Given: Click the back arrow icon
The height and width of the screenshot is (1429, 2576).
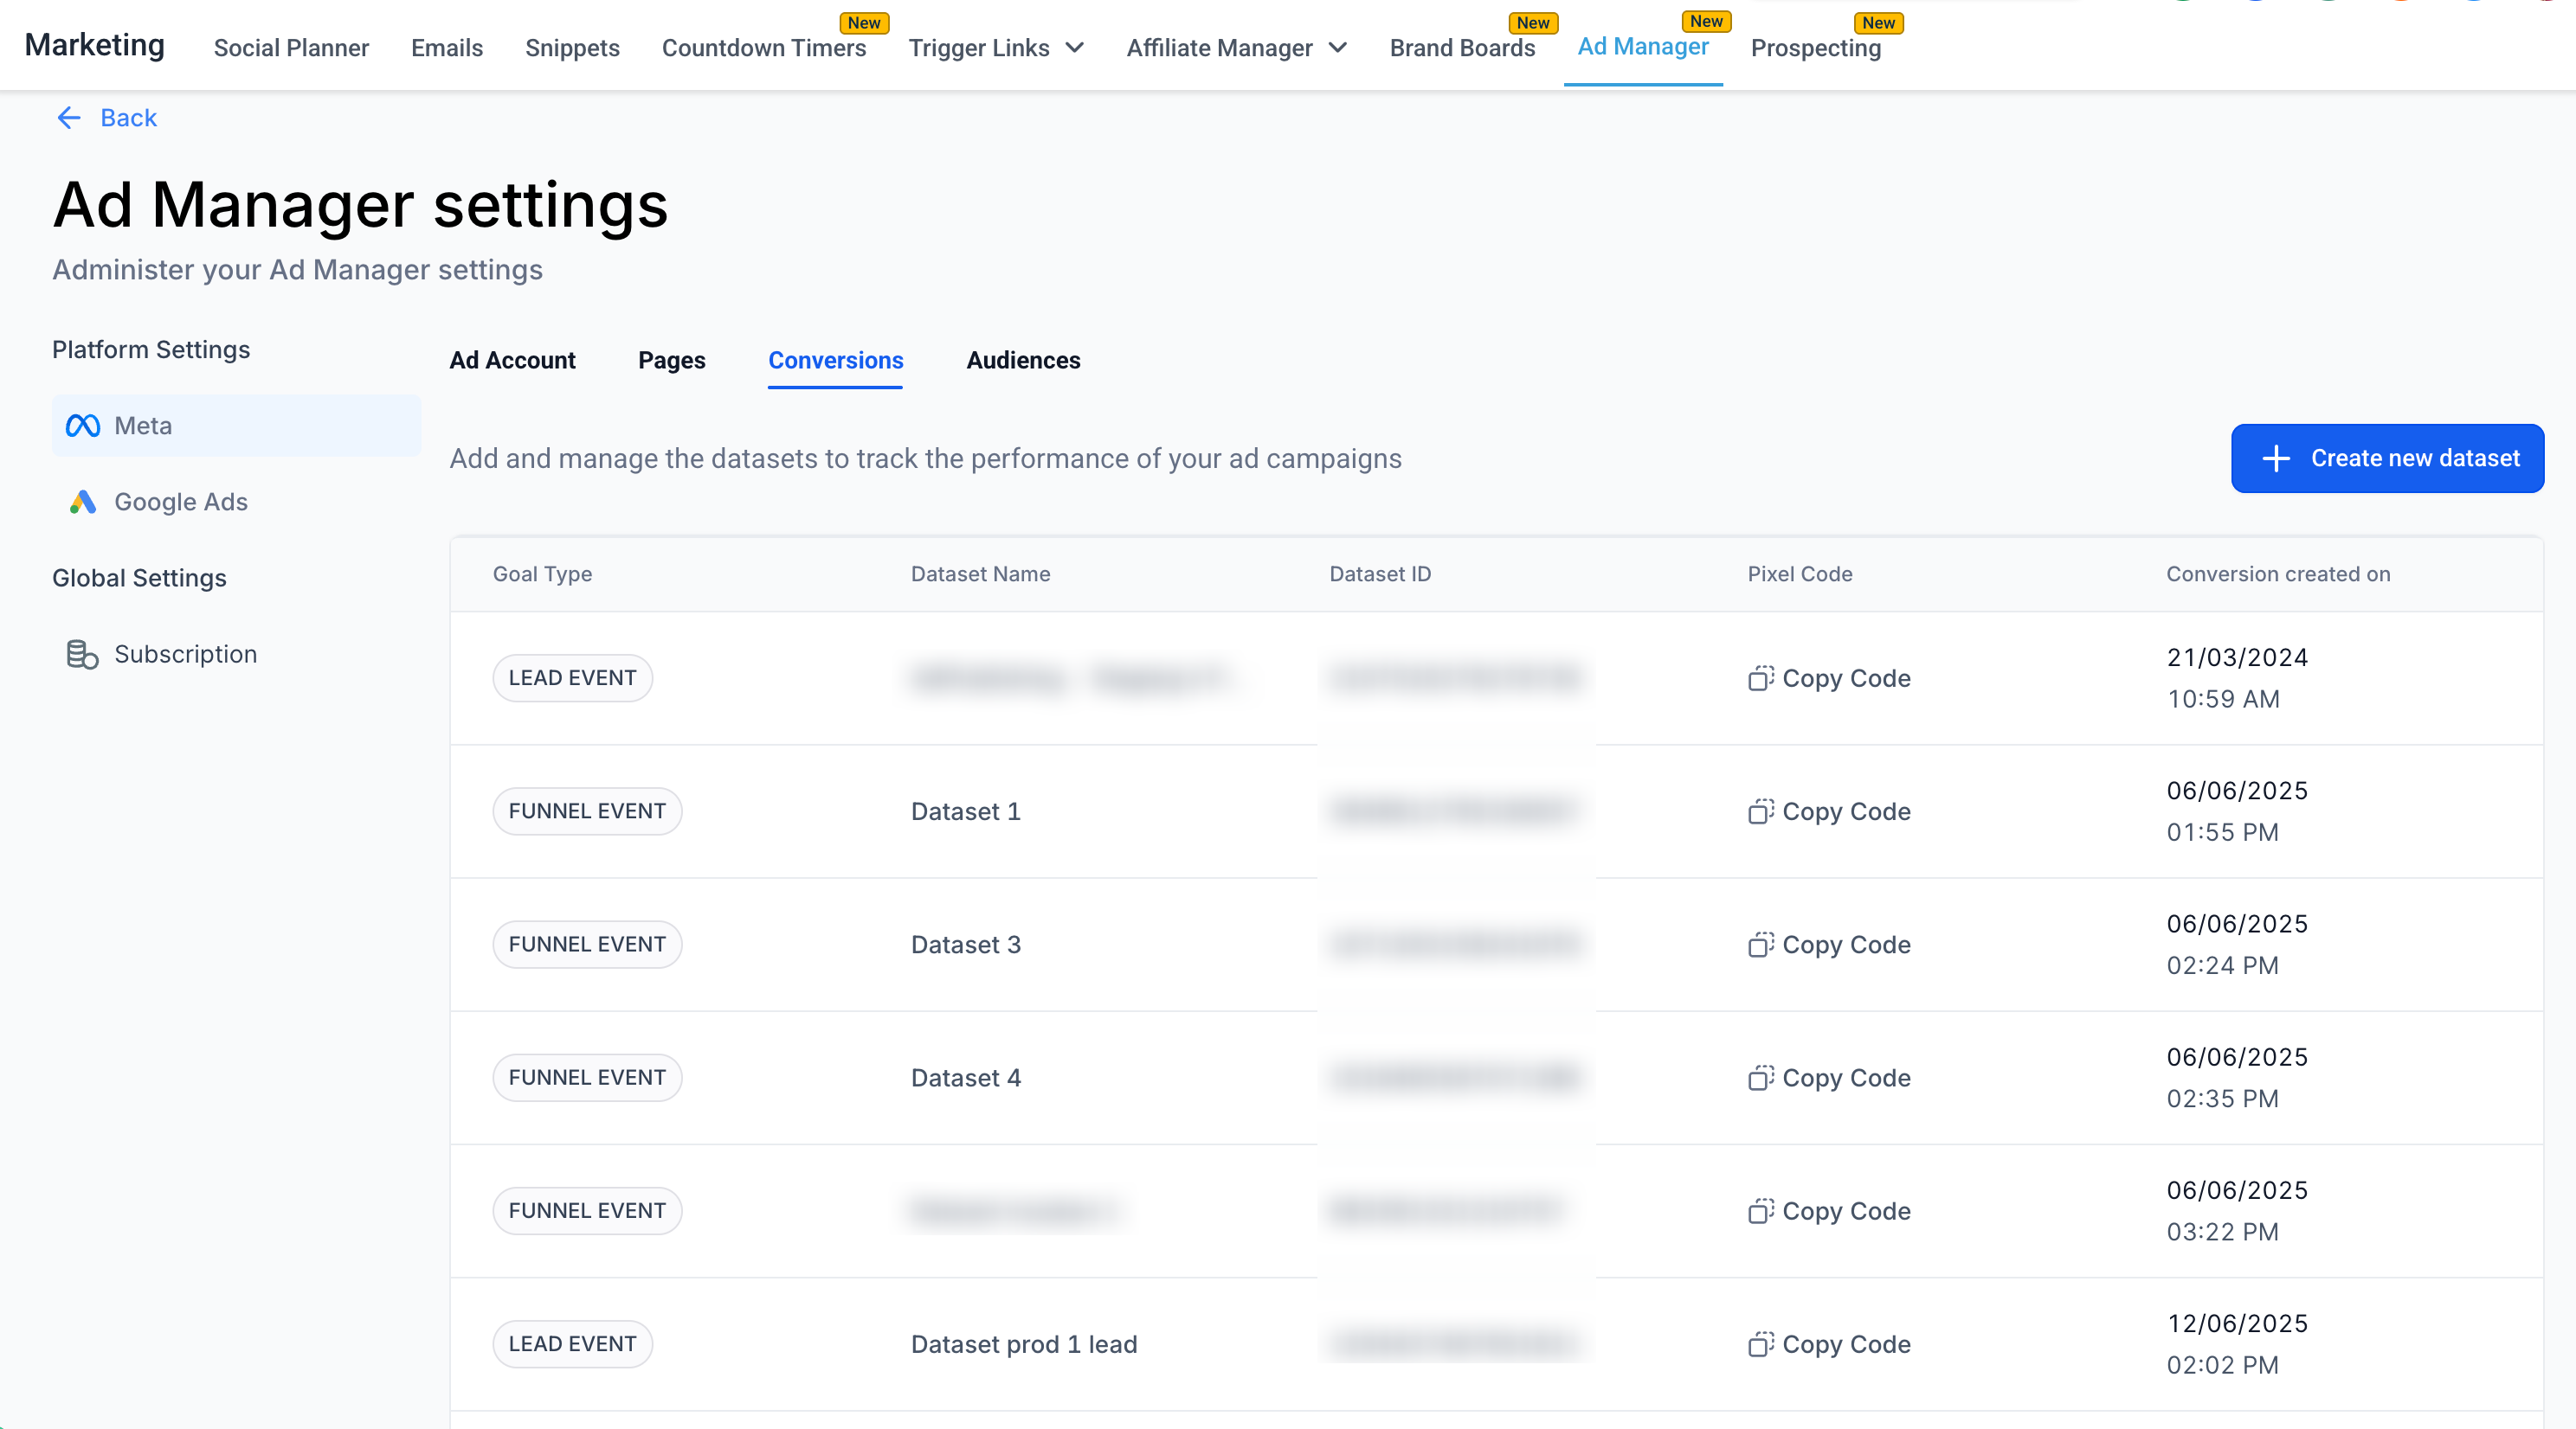Looking at the screenshot, I should click(x=68, y=118).
